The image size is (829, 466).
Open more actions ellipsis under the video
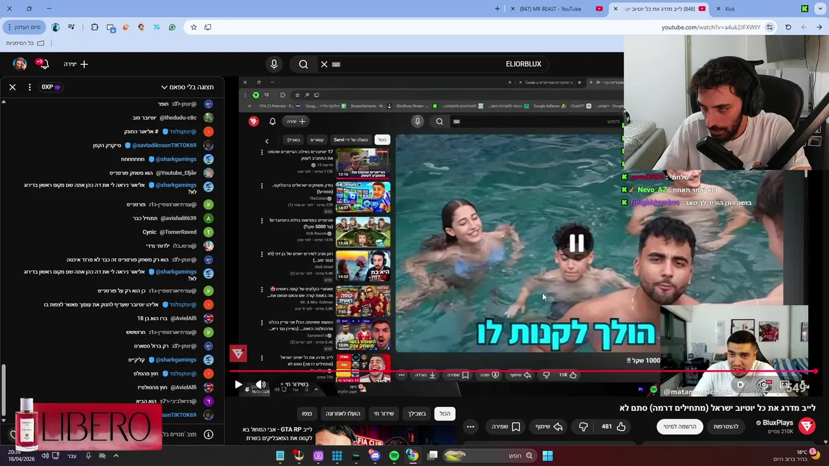coord(471,427)
